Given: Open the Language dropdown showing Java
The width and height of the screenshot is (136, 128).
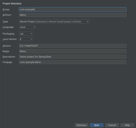Looking at the screenshot, I should 28,27.
